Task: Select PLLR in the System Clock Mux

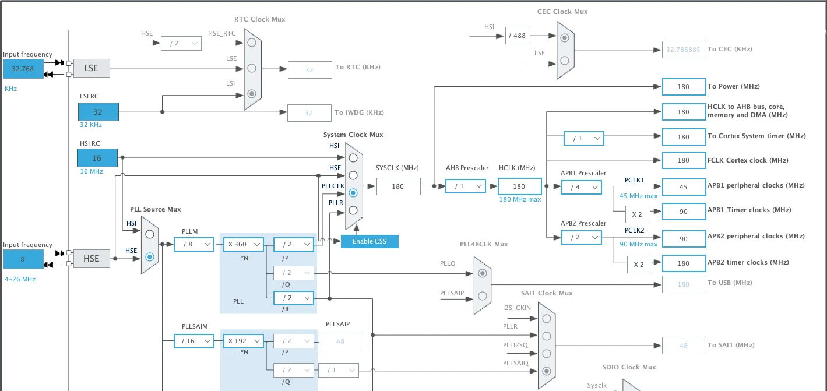Action: (x=353, y=210)
